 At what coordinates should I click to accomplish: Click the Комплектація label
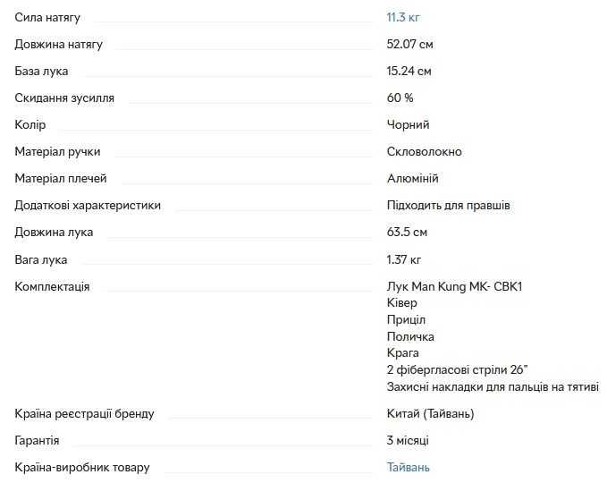pos(52,286)
